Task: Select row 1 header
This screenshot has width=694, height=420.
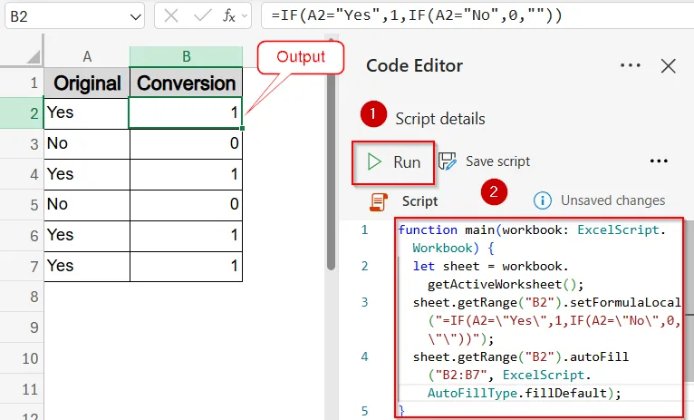Action: click(x=22, y=83)
